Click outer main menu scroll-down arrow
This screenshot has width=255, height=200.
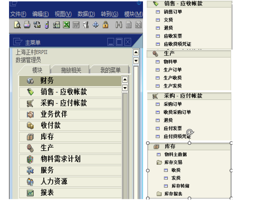136,61
